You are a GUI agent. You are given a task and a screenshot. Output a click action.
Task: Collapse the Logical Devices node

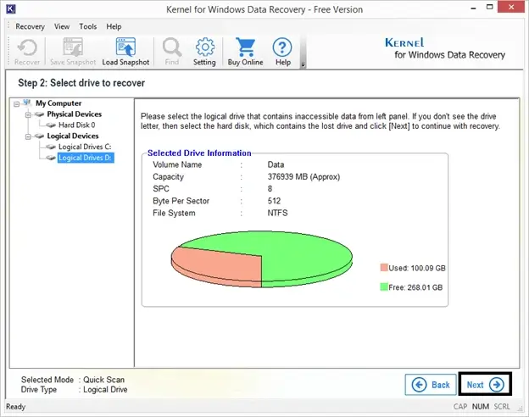tap(28, 136)
